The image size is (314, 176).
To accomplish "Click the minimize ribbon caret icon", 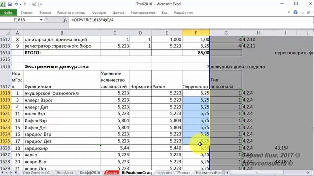I will point(289,12).
